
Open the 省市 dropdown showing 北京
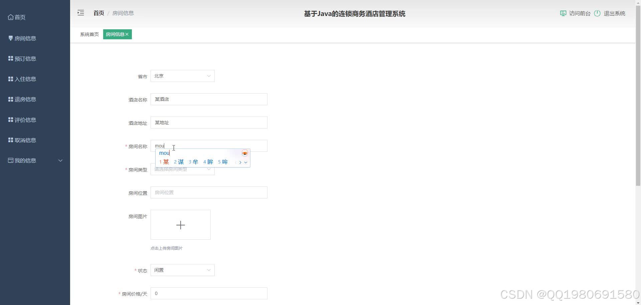click(183, 76)
